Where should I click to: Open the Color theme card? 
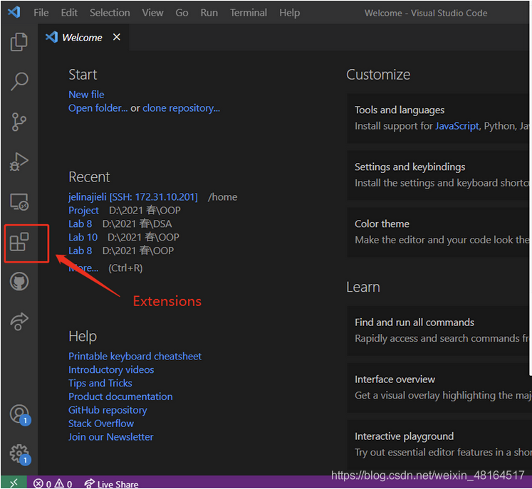(439, 232)
